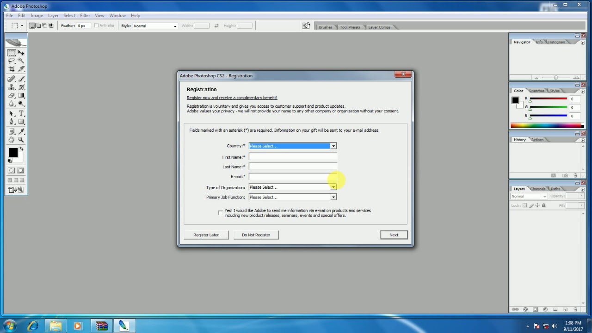
Task: Open the Color panel flyout menu
Action: 582,91
